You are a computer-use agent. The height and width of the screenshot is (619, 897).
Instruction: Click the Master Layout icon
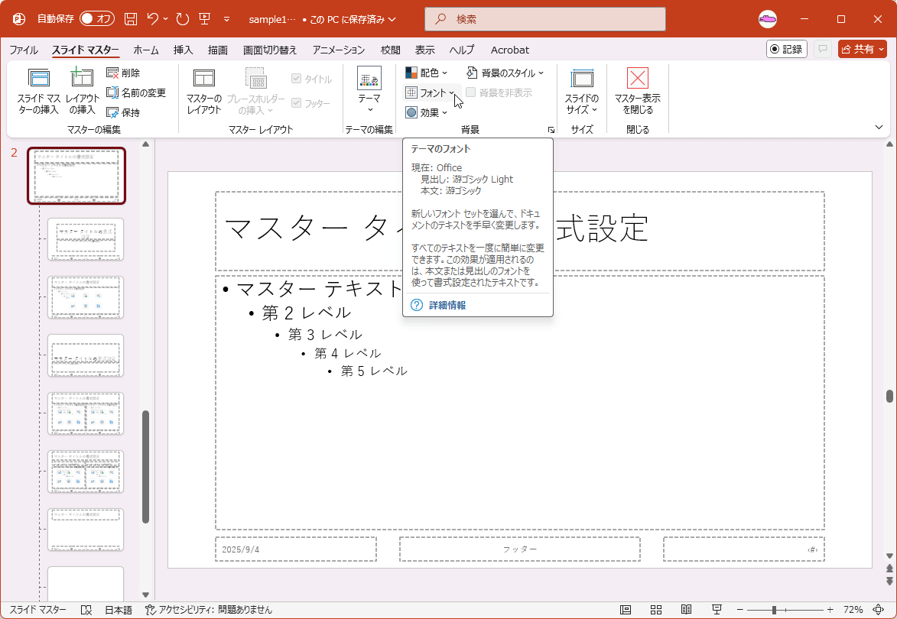click(x=203, y=78)
